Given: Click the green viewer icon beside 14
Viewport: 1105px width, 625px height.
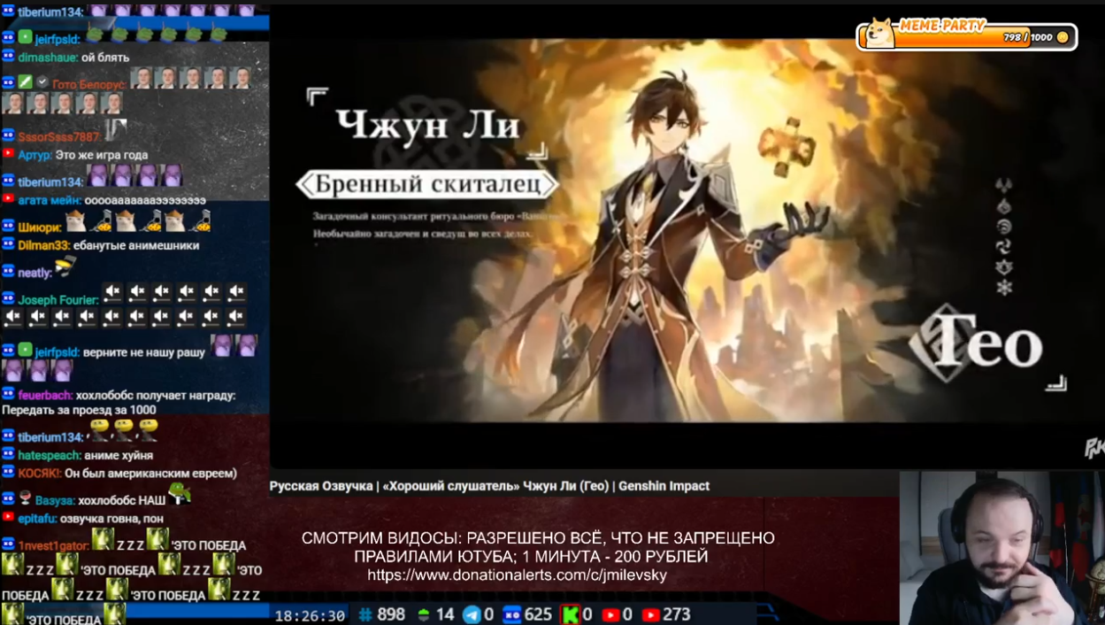Looking at the screenshot, I should [424, 614].
